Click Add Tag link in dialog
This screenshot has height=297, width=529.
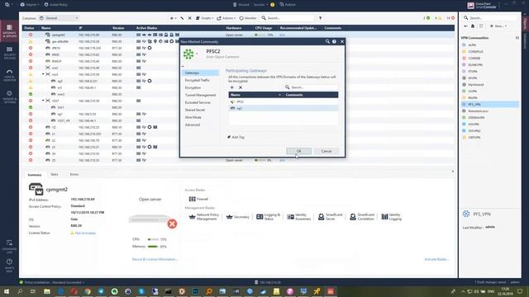pos(236,137)
